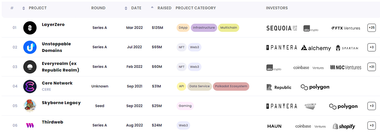
Task: Select the Infrastructure category tag
Action: [204, 28]
